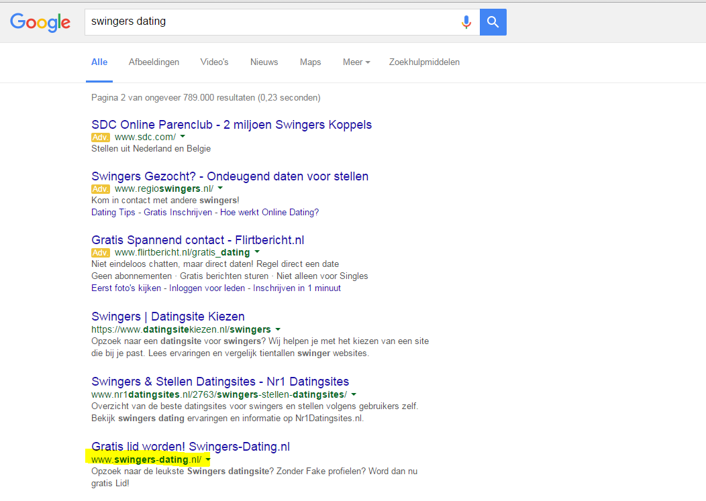Expand arrow beside datingsitekiezen.nl/swingers URL
Screen dimensions: 706x501
[x=278, y=329]
